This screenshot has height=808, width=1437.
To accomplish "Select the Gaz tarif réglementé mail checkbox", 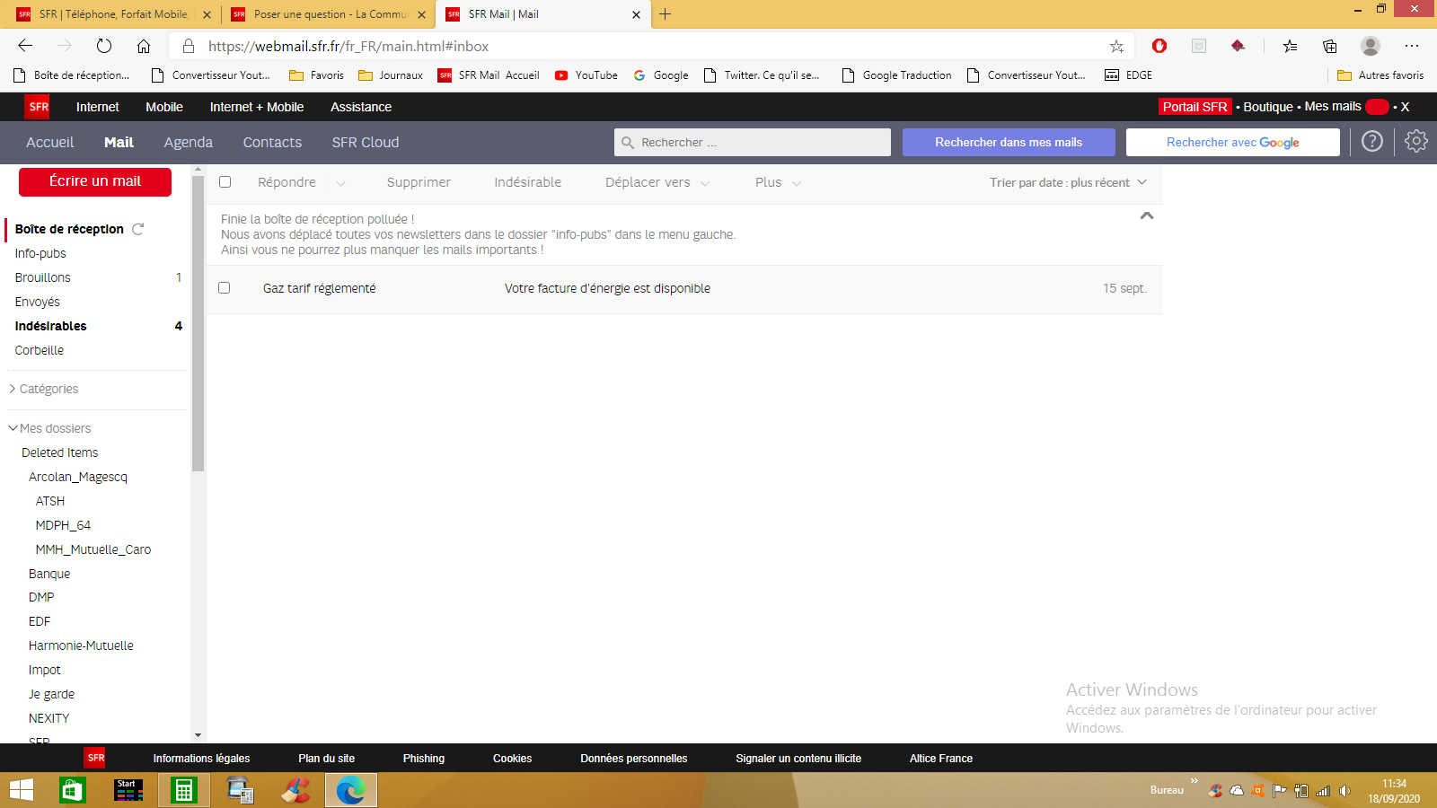I will (225, 288).
